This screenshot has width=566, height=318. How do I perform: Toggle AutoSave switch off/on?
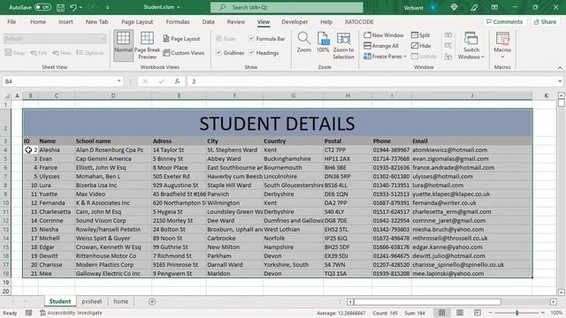42,7
